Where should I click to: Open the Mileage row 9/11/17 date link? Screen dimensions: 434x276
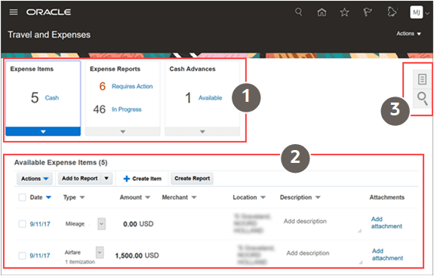(x=40, y=224)
